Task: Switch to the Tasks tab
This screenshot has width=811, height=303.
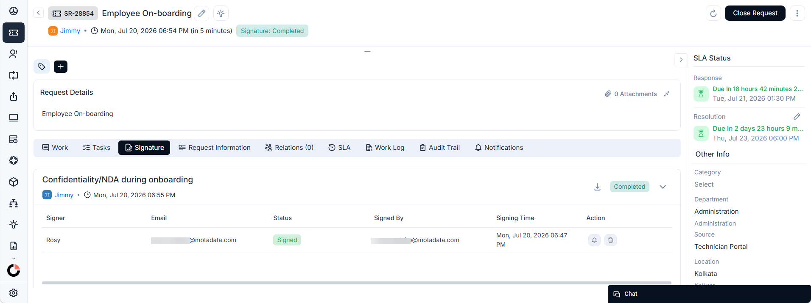Action: point(96,148)
